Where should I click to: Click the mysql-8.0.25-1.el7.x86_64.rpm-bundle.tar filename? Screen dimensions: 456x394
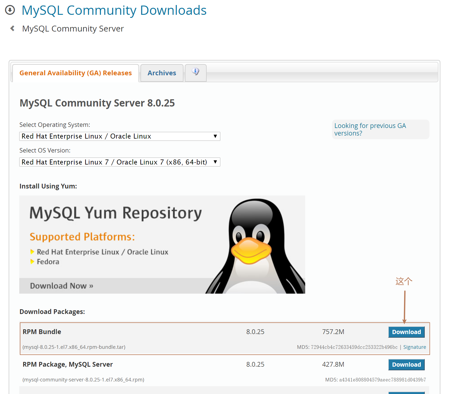pos(74,347)
